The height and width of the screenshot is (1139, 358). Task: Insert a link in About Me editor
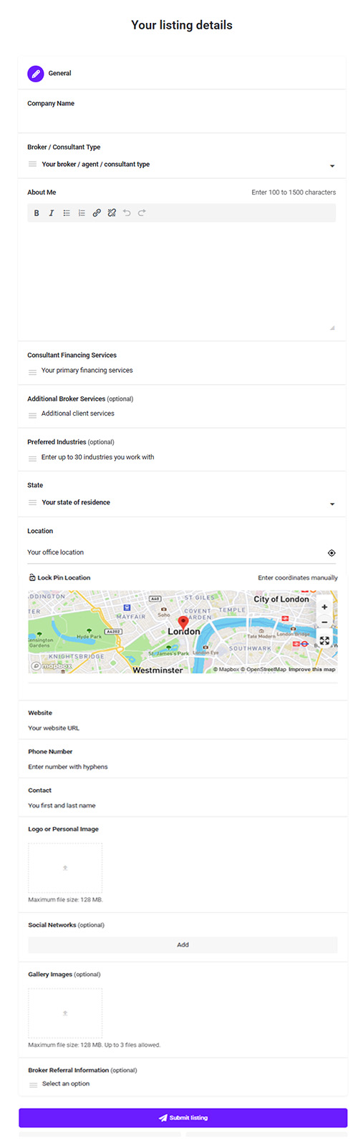pos(97,213)
